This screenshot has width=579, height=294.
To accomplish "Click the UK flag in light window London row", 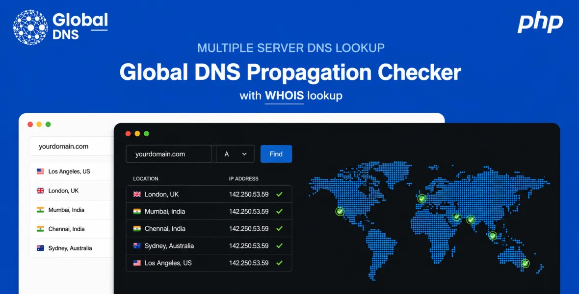I will (x=41, y=190).
